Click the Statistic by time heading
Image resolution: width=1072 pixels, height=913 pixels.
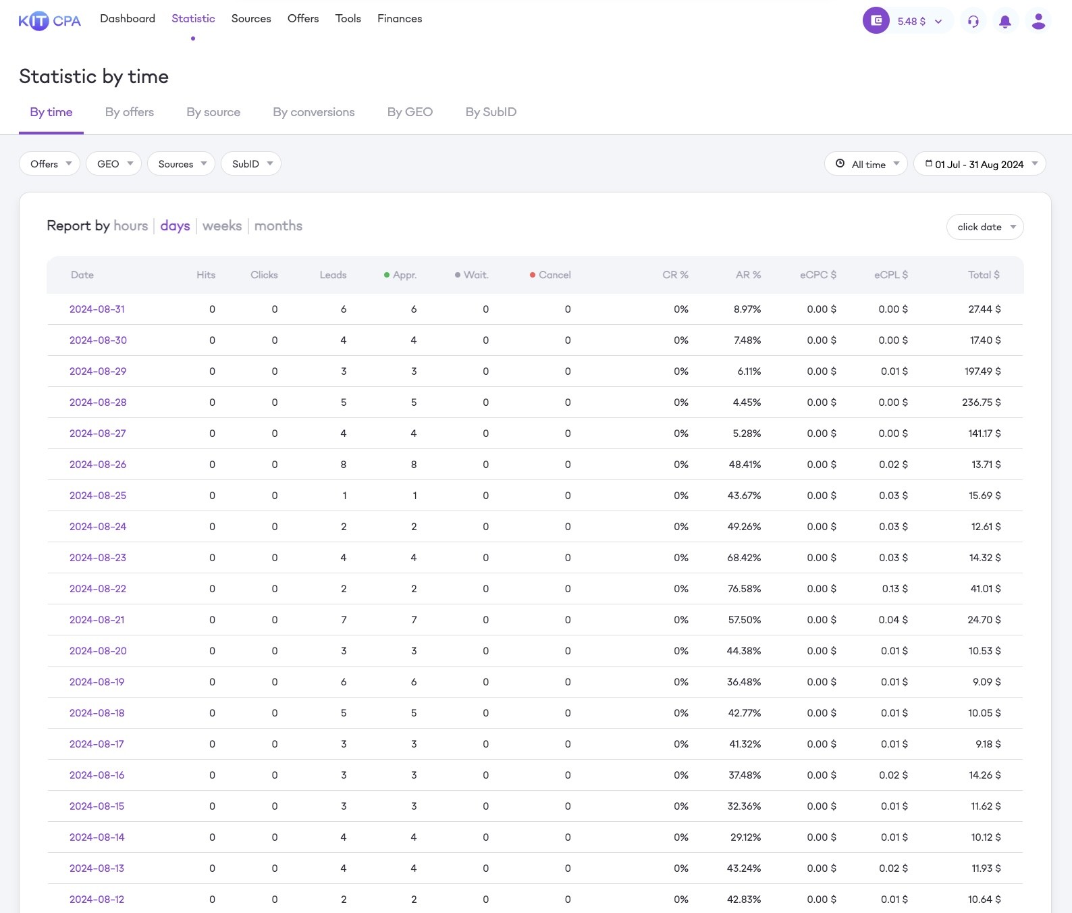(94, 76)
